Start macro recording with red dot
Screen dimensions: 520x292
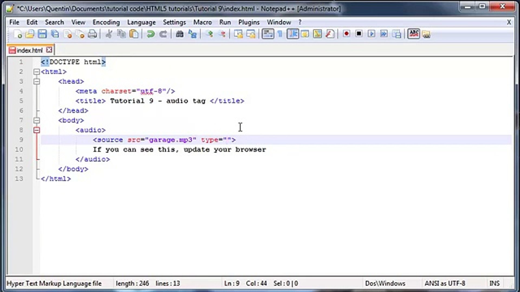pyautogui.click(x=346, y=34)
